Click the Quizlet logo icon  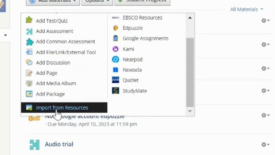click(116, 80)
